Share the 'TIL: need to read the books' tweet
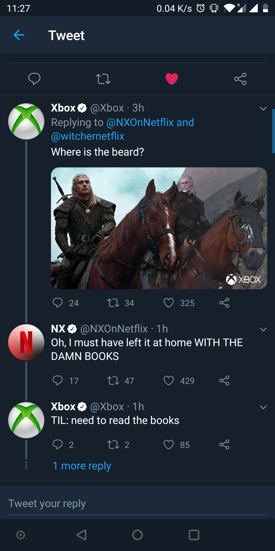This screenshot has height=551, width=275. pos(224,445)
